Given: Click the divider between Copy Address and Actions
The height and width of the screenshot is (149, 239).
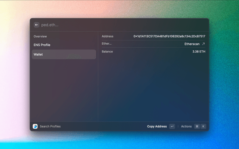Looking at the screenshot, I should tap(178, 126).
